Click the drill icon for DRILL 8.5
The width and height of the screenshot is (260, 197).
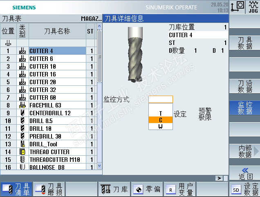click(x=22, y=121)
